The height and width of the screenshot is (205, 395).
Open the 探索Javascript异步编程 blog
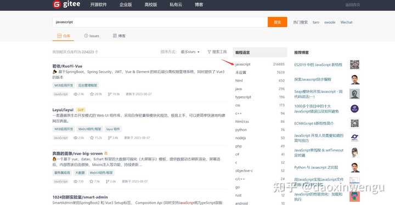click(x=313, y=79)
